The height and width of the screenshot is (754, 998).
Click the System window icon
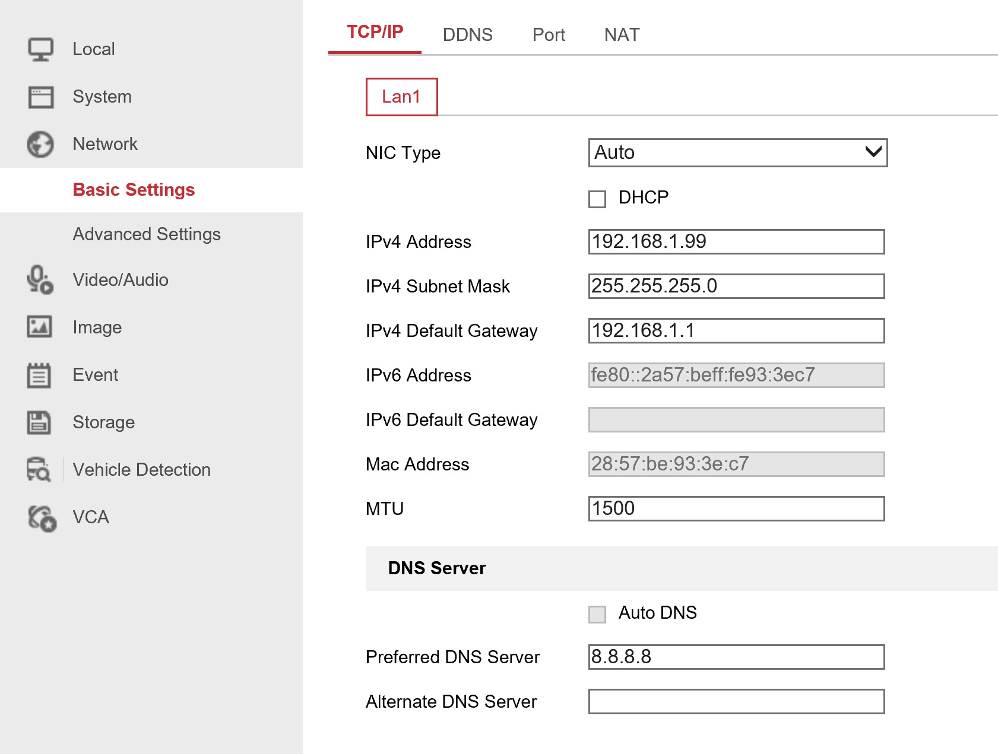click(x=40, y=97)
